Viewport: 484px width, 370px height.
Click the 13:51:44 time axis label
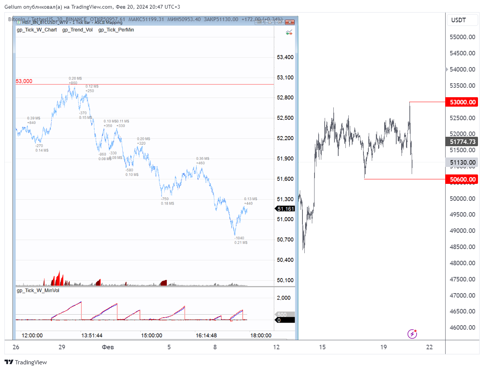coord(92,335)
